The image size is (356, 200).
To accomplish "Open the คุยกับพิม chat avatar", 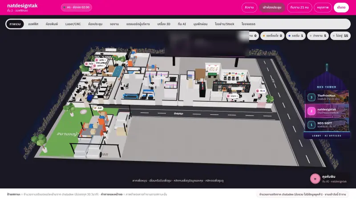I will coord(315,179).
